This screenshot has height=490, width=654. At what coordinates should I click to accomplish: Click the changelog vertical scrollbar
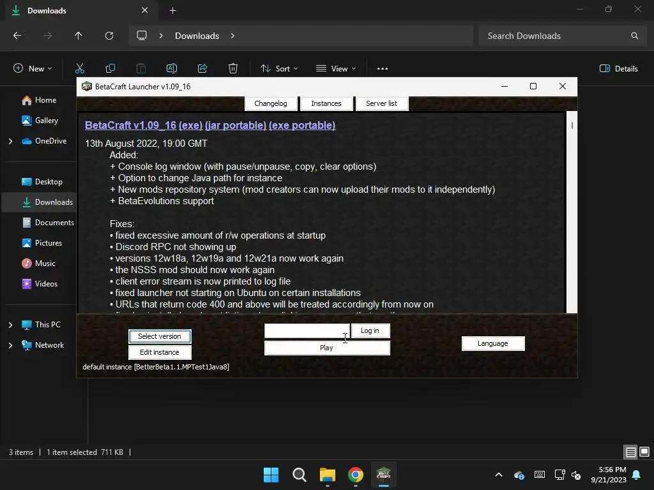(572, 212)
